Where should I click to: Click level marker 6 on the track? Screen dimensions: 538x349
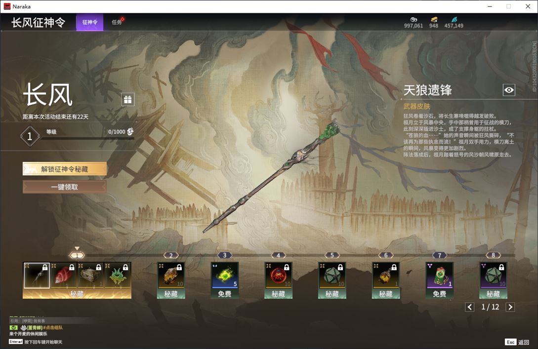point(386,255)
